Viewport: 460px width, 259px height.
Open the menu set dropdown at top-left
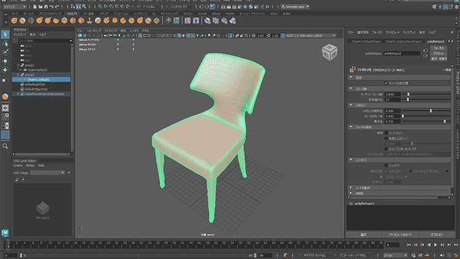point(15,7)
